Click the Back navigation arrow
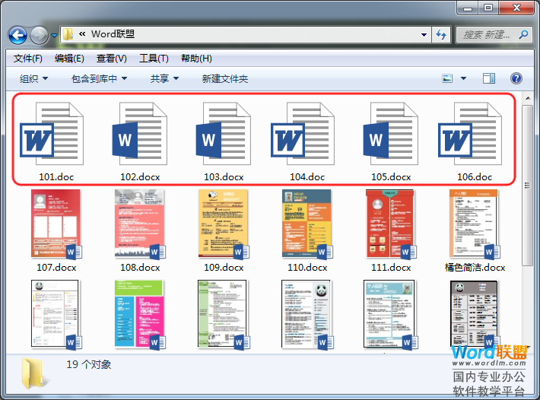The width and height of the screenshot is (540, 400). pos(18,35)
